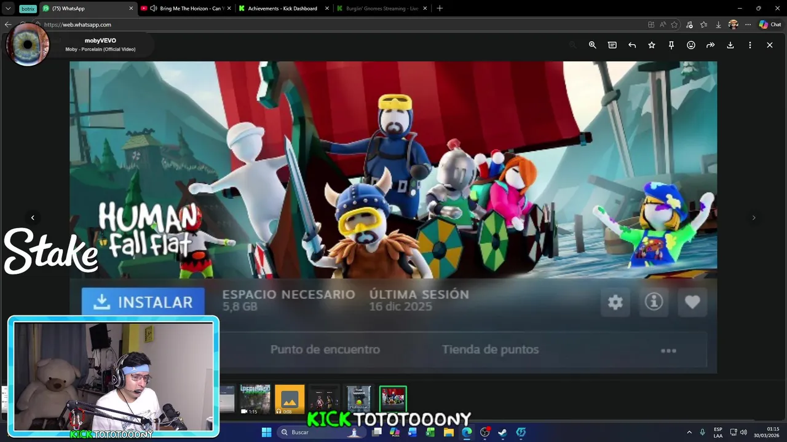Screen dimensions: 787x442
Task: Close the WhatsApp media viewer
Action: (770, 45)
